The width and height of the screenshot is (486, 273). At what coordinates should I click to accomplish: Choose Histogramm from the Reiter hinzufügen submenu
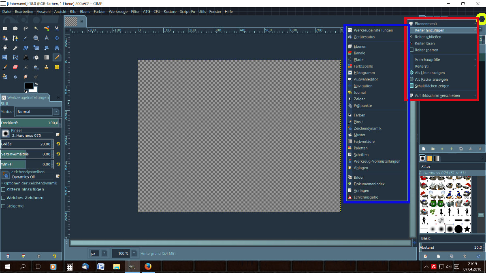pos(364,73)
